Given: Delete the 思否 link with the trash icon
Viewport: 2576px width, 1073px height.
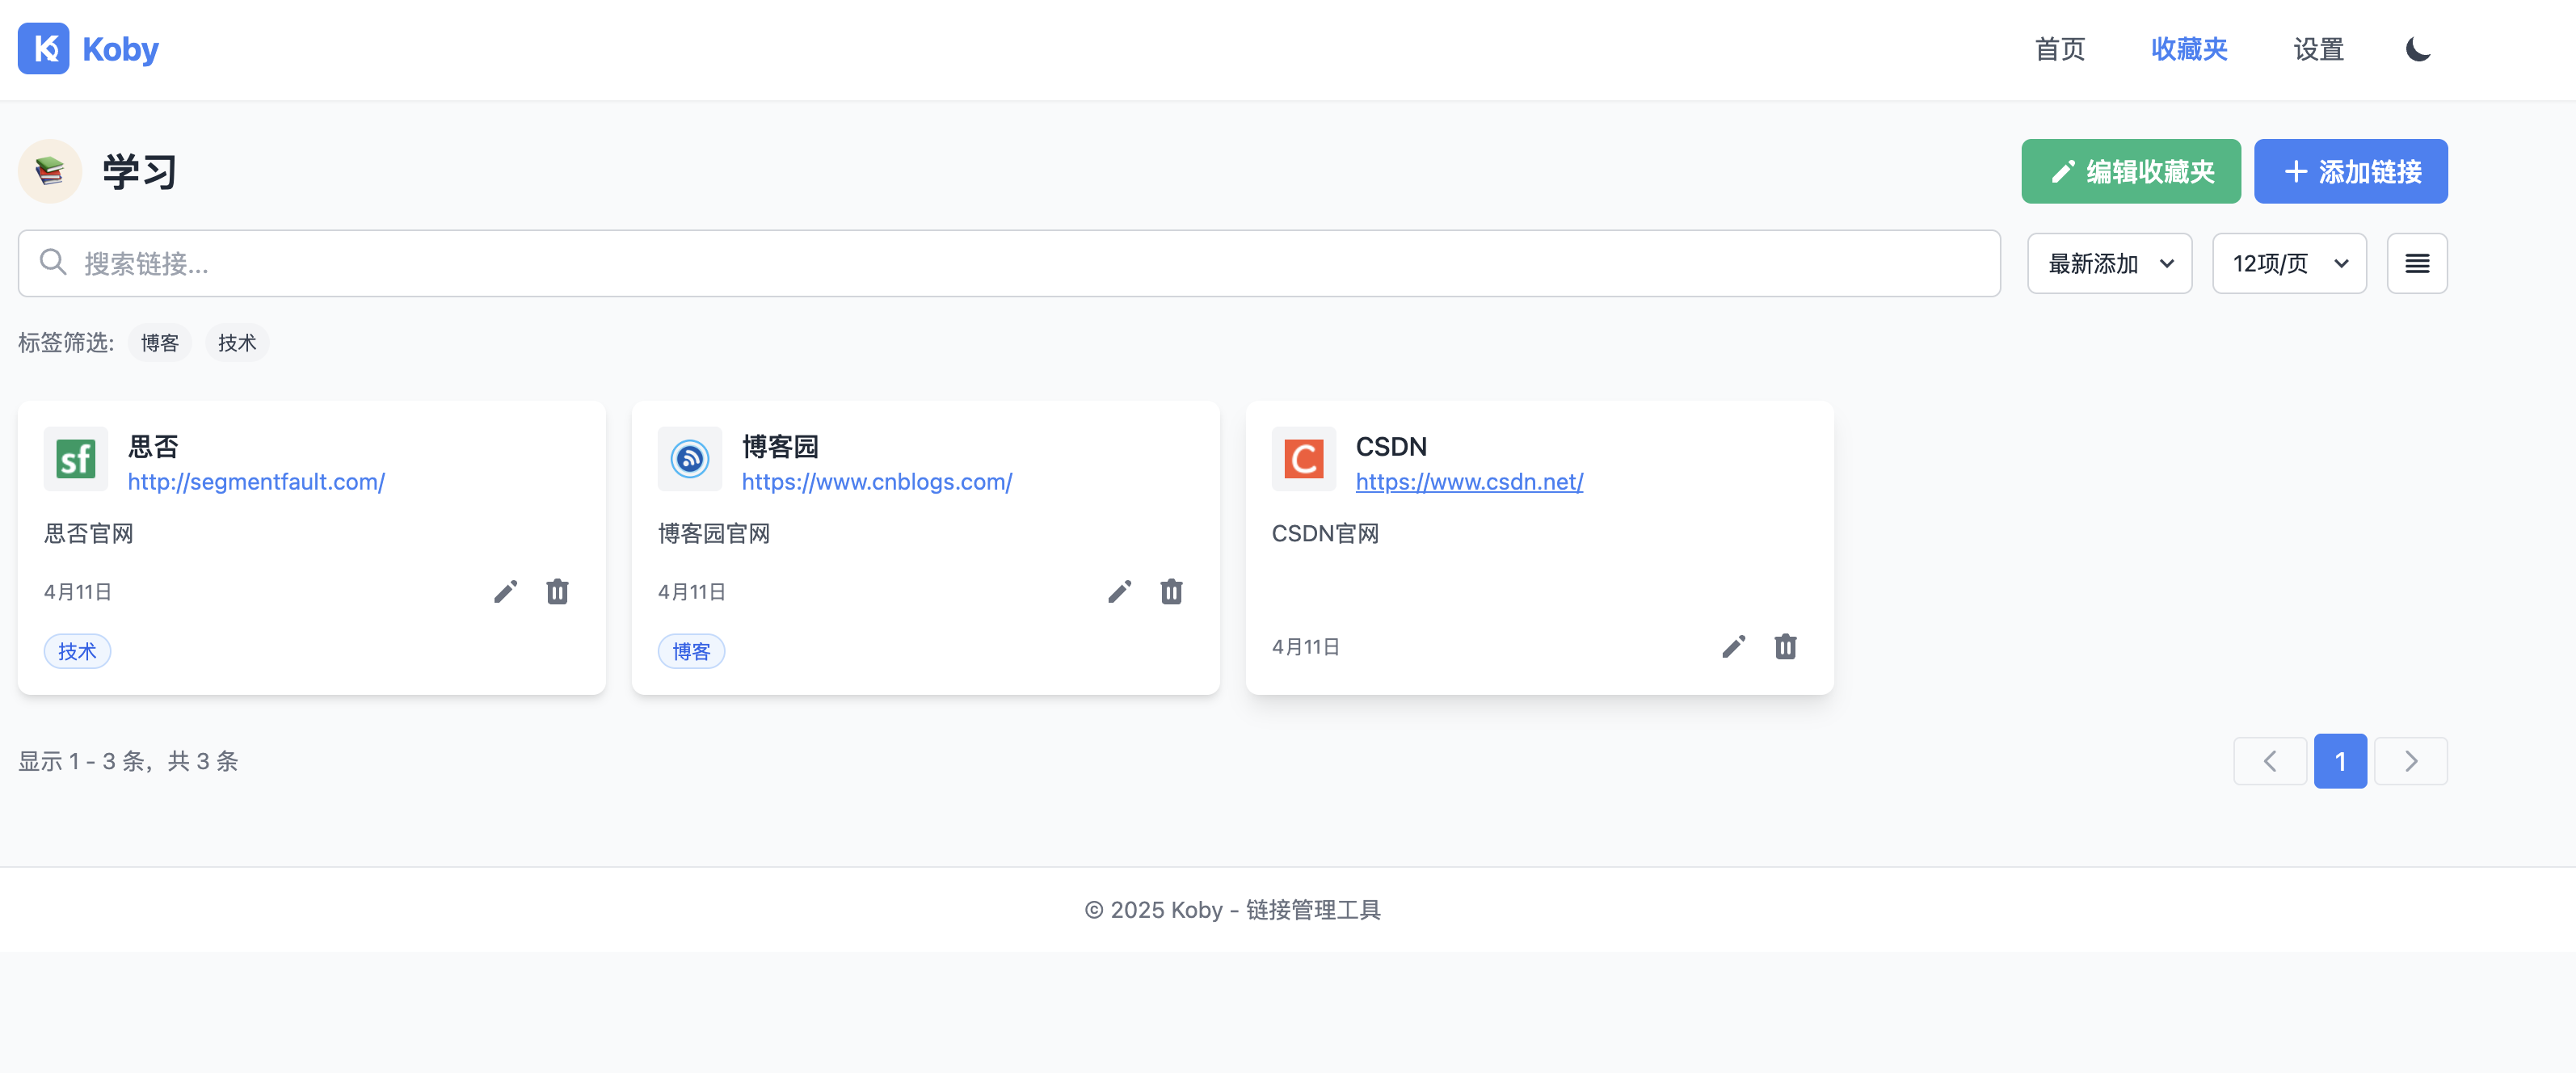Looking at the screenshot, I should [x=558, y=592].
